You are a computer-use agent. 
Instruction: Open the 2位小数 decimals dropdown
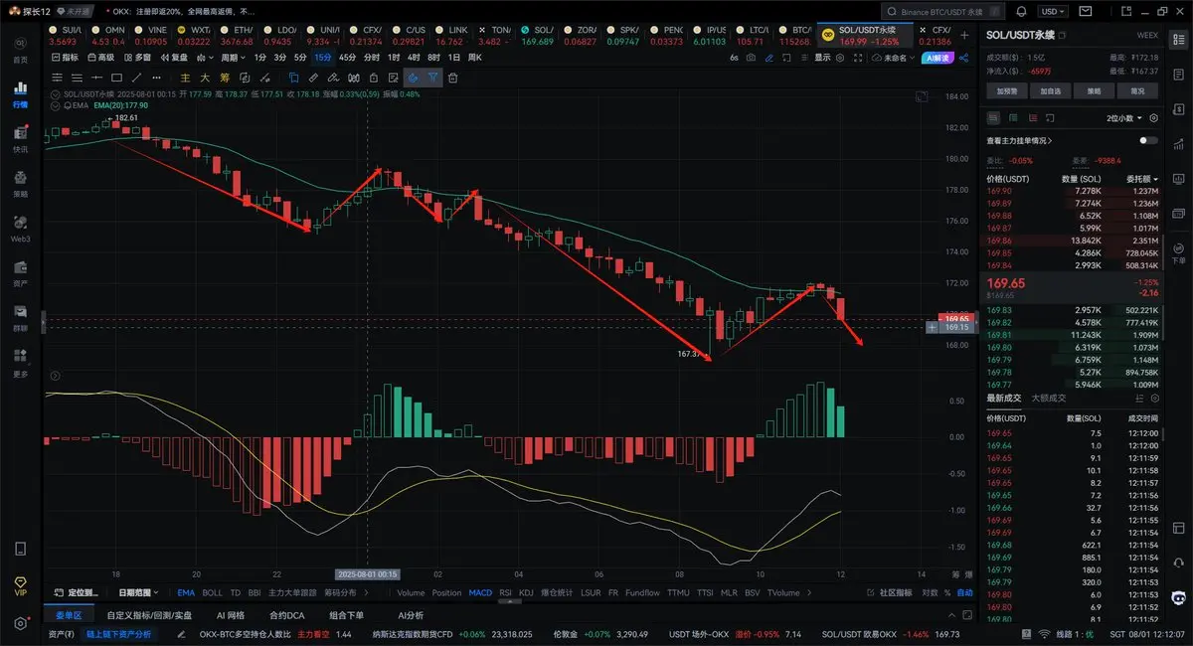[1124, 117]
